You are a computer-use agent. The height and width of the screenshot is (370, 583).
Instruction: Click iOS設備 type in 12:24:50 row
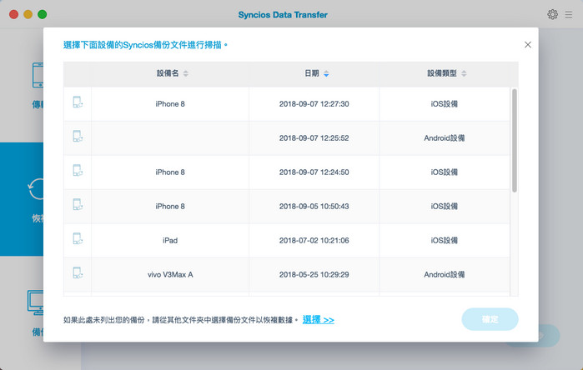(445, 172)
